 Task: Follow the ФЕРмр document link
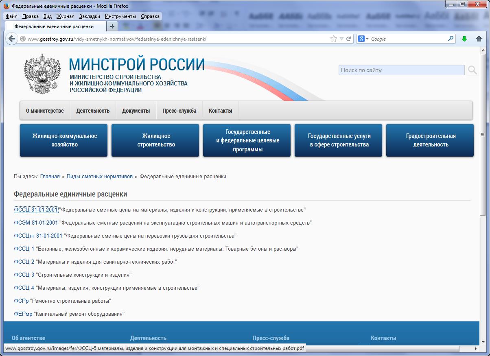pos(23,314)
